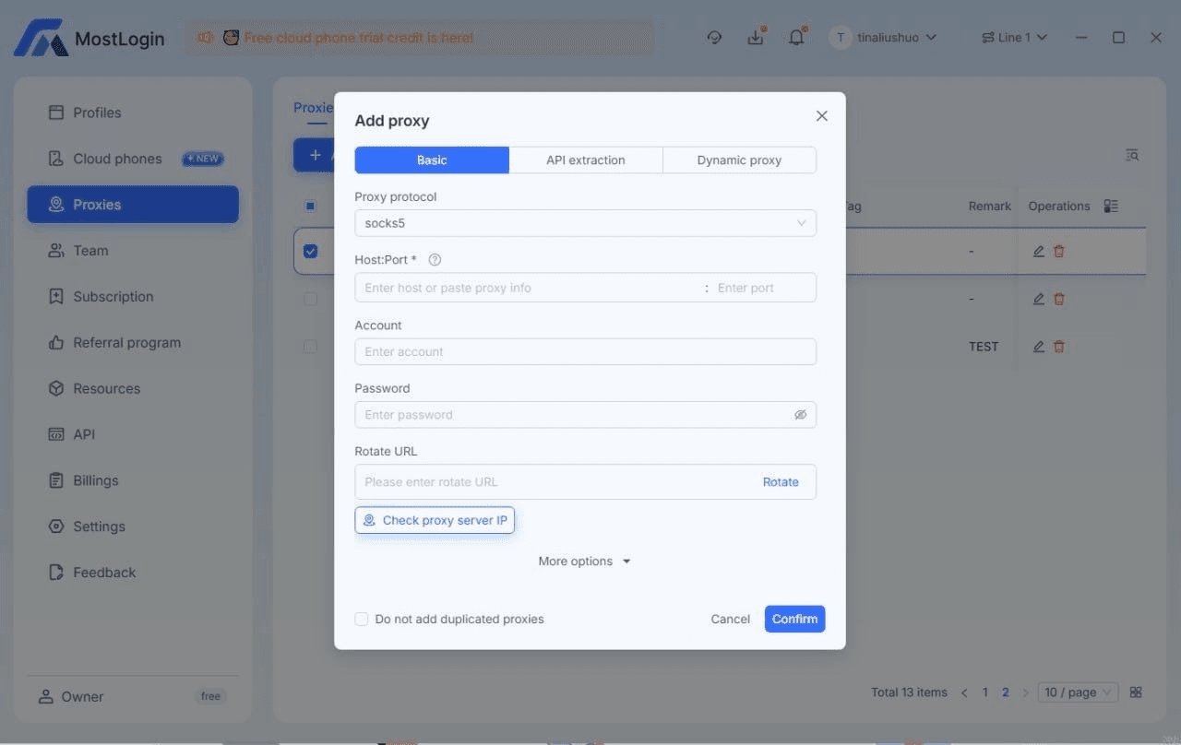Click the Check proxy server IP button

[434, 519]
